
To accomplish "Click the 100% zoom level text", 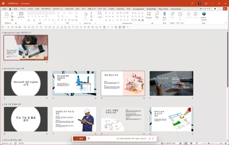I will click(221, 143).
